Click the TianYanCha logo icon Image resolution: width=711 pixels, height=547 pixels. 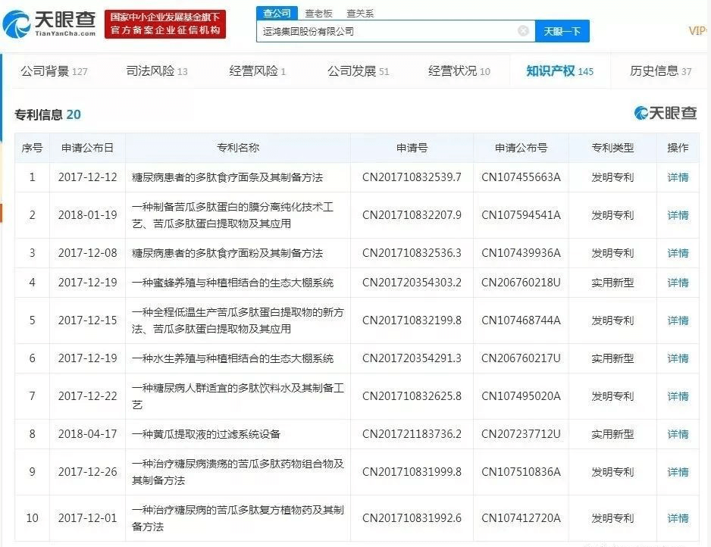pyautogui.click(x=18, y=24)
